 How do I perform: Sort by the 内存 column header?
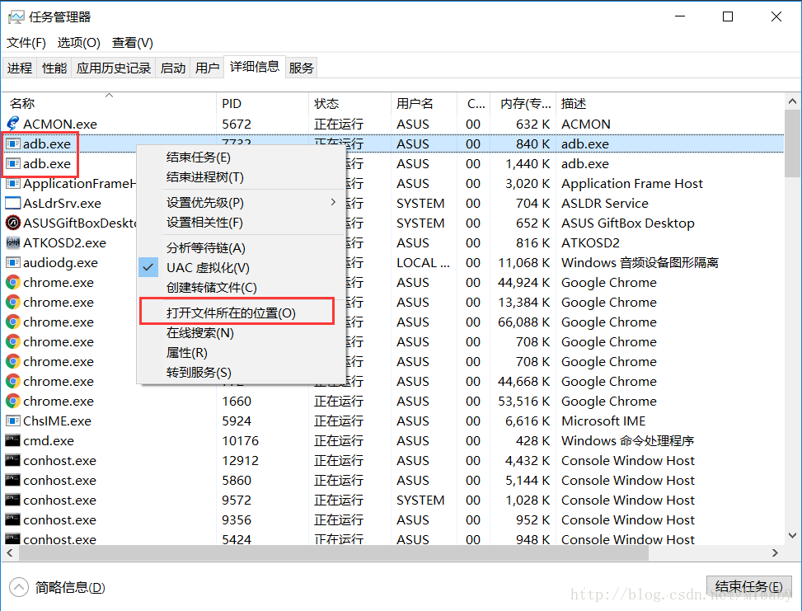coord(523,103)
